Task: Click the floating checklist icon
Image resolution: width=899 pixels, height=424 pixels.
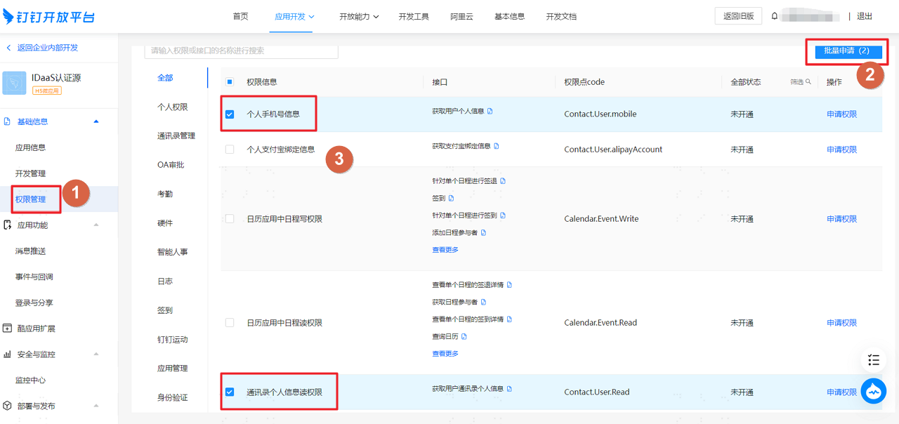Action: tap(874, 360)
